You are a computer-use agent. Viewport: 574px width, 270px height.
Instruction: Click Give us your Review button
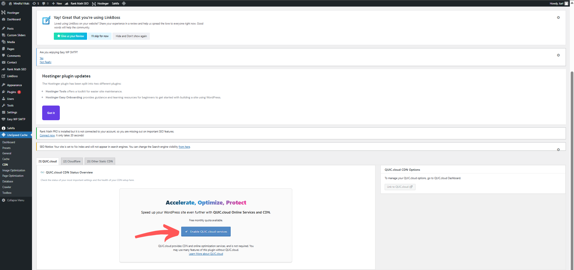pyautogui.click(x=70, y=36)
